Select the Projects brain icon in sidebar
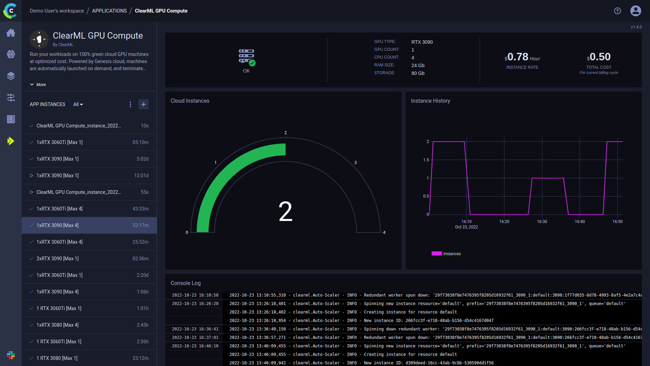The image size is (650, 366). pos(11,54)
